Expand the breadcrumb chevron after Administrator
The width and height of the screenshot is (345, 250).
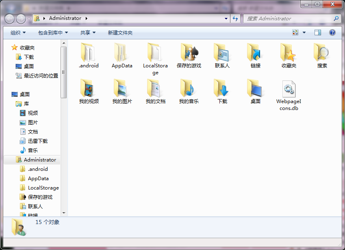(86, 19)
